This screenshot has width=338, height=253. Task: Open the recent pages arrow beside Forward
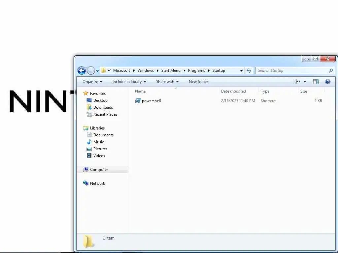[x=97, y=71]
